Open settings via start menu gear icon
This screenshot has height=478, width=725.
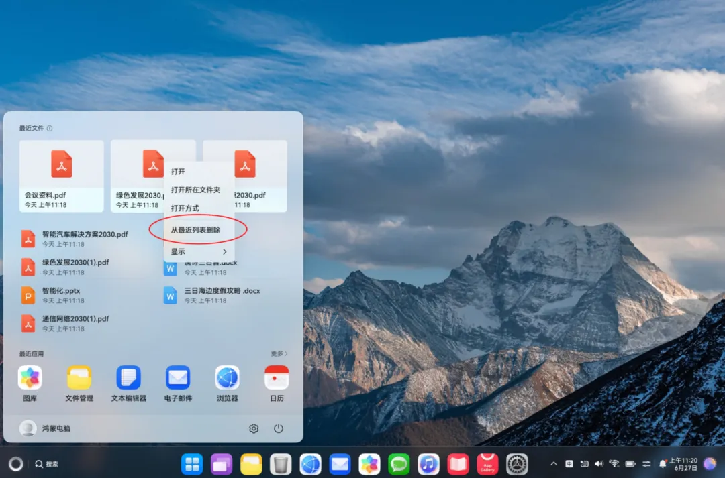click(254, 428)
